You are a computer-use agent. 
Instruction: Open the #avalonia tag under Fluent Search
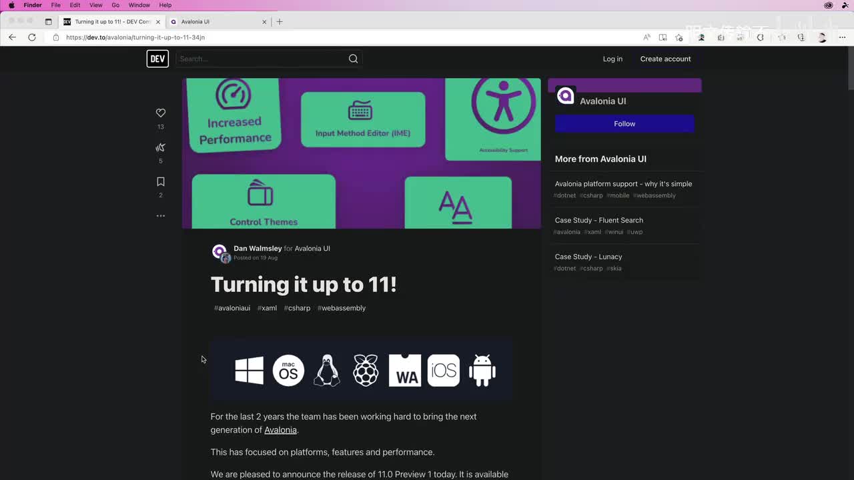567,232
